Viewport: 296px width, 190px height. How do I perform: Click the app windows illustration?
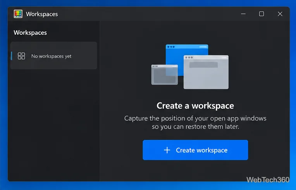coord(190,66)
